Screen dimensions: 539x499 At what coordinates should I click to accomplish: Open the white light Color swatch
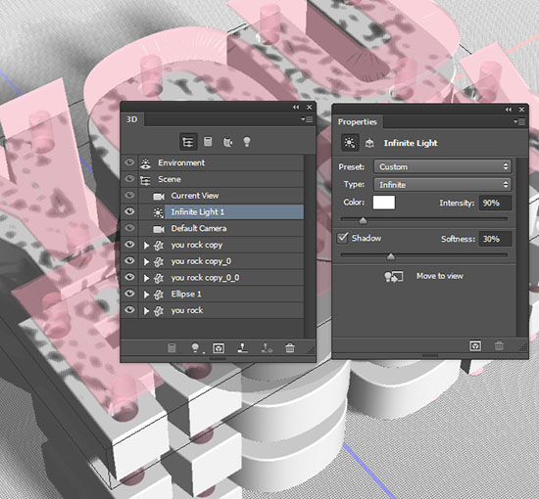[384, 203]
